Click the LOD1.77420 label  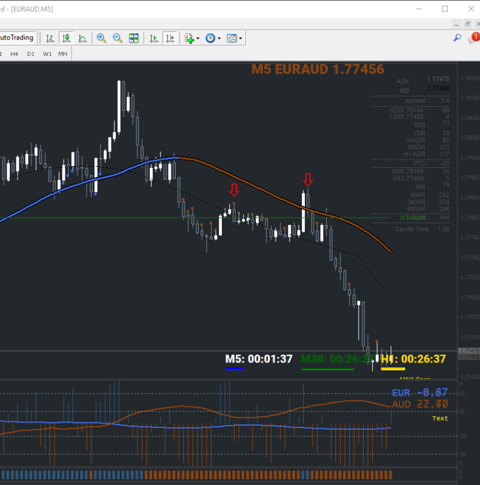[x=407, y=116]
